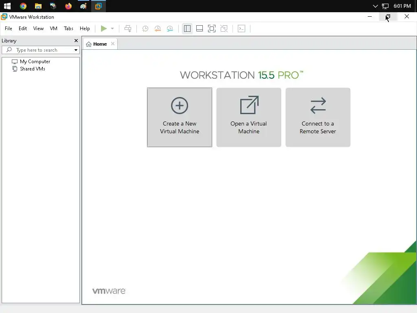Close the VMware Workstation window
Screen dimensions: 417x313
407,16
